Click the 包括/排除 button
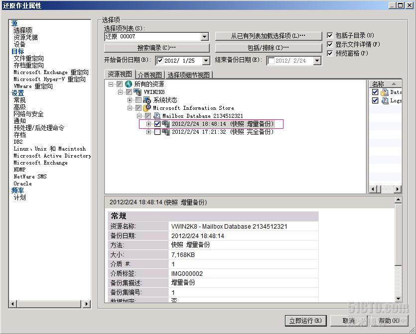The width and height of the screenshot is (416, 334). coord(268,48)
